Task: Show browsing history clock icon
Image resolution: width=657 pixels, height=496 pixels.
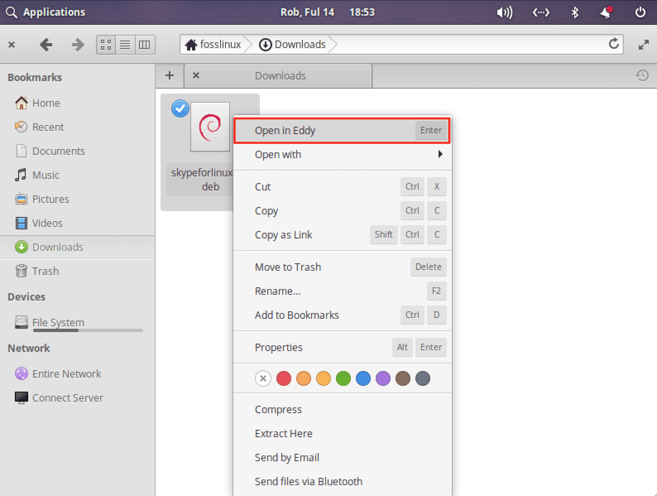Action: click(x=642, y=76)
